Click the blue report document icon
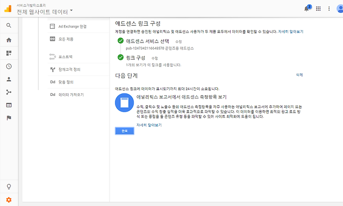 click(124, 103)
